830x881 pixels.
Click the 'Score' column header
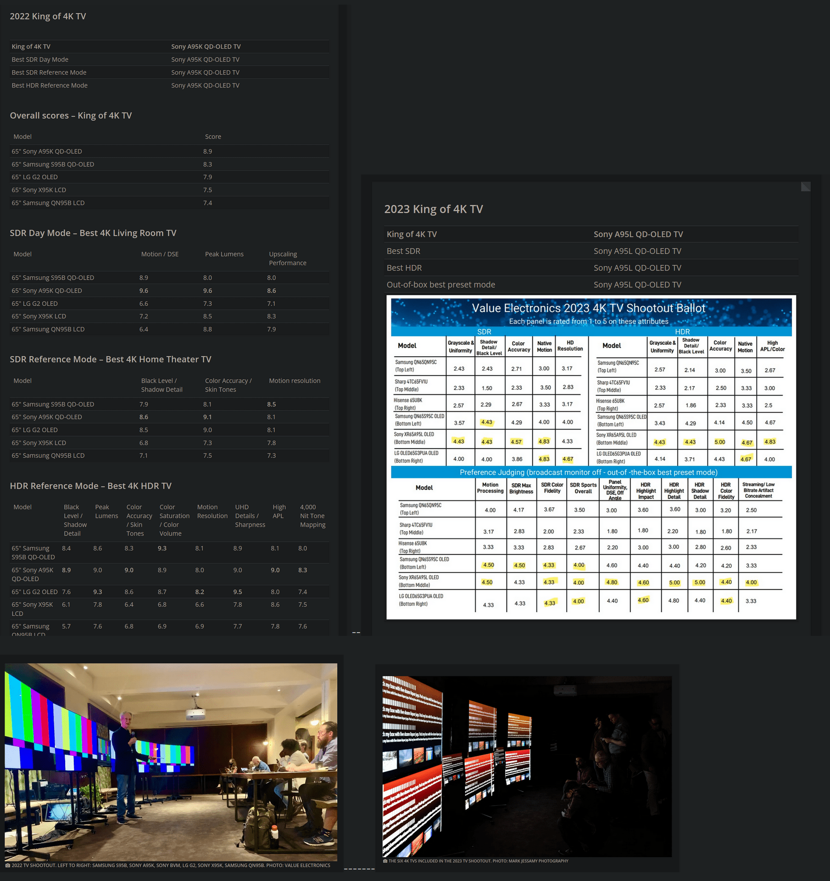pos(213,137)
